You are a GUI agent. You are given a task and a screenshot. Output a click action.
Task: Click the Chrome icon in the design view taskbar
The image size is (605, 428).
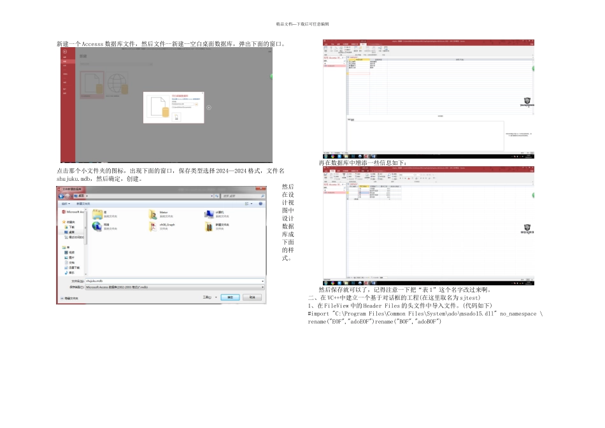pyautogui.click(x=333, y=156)
